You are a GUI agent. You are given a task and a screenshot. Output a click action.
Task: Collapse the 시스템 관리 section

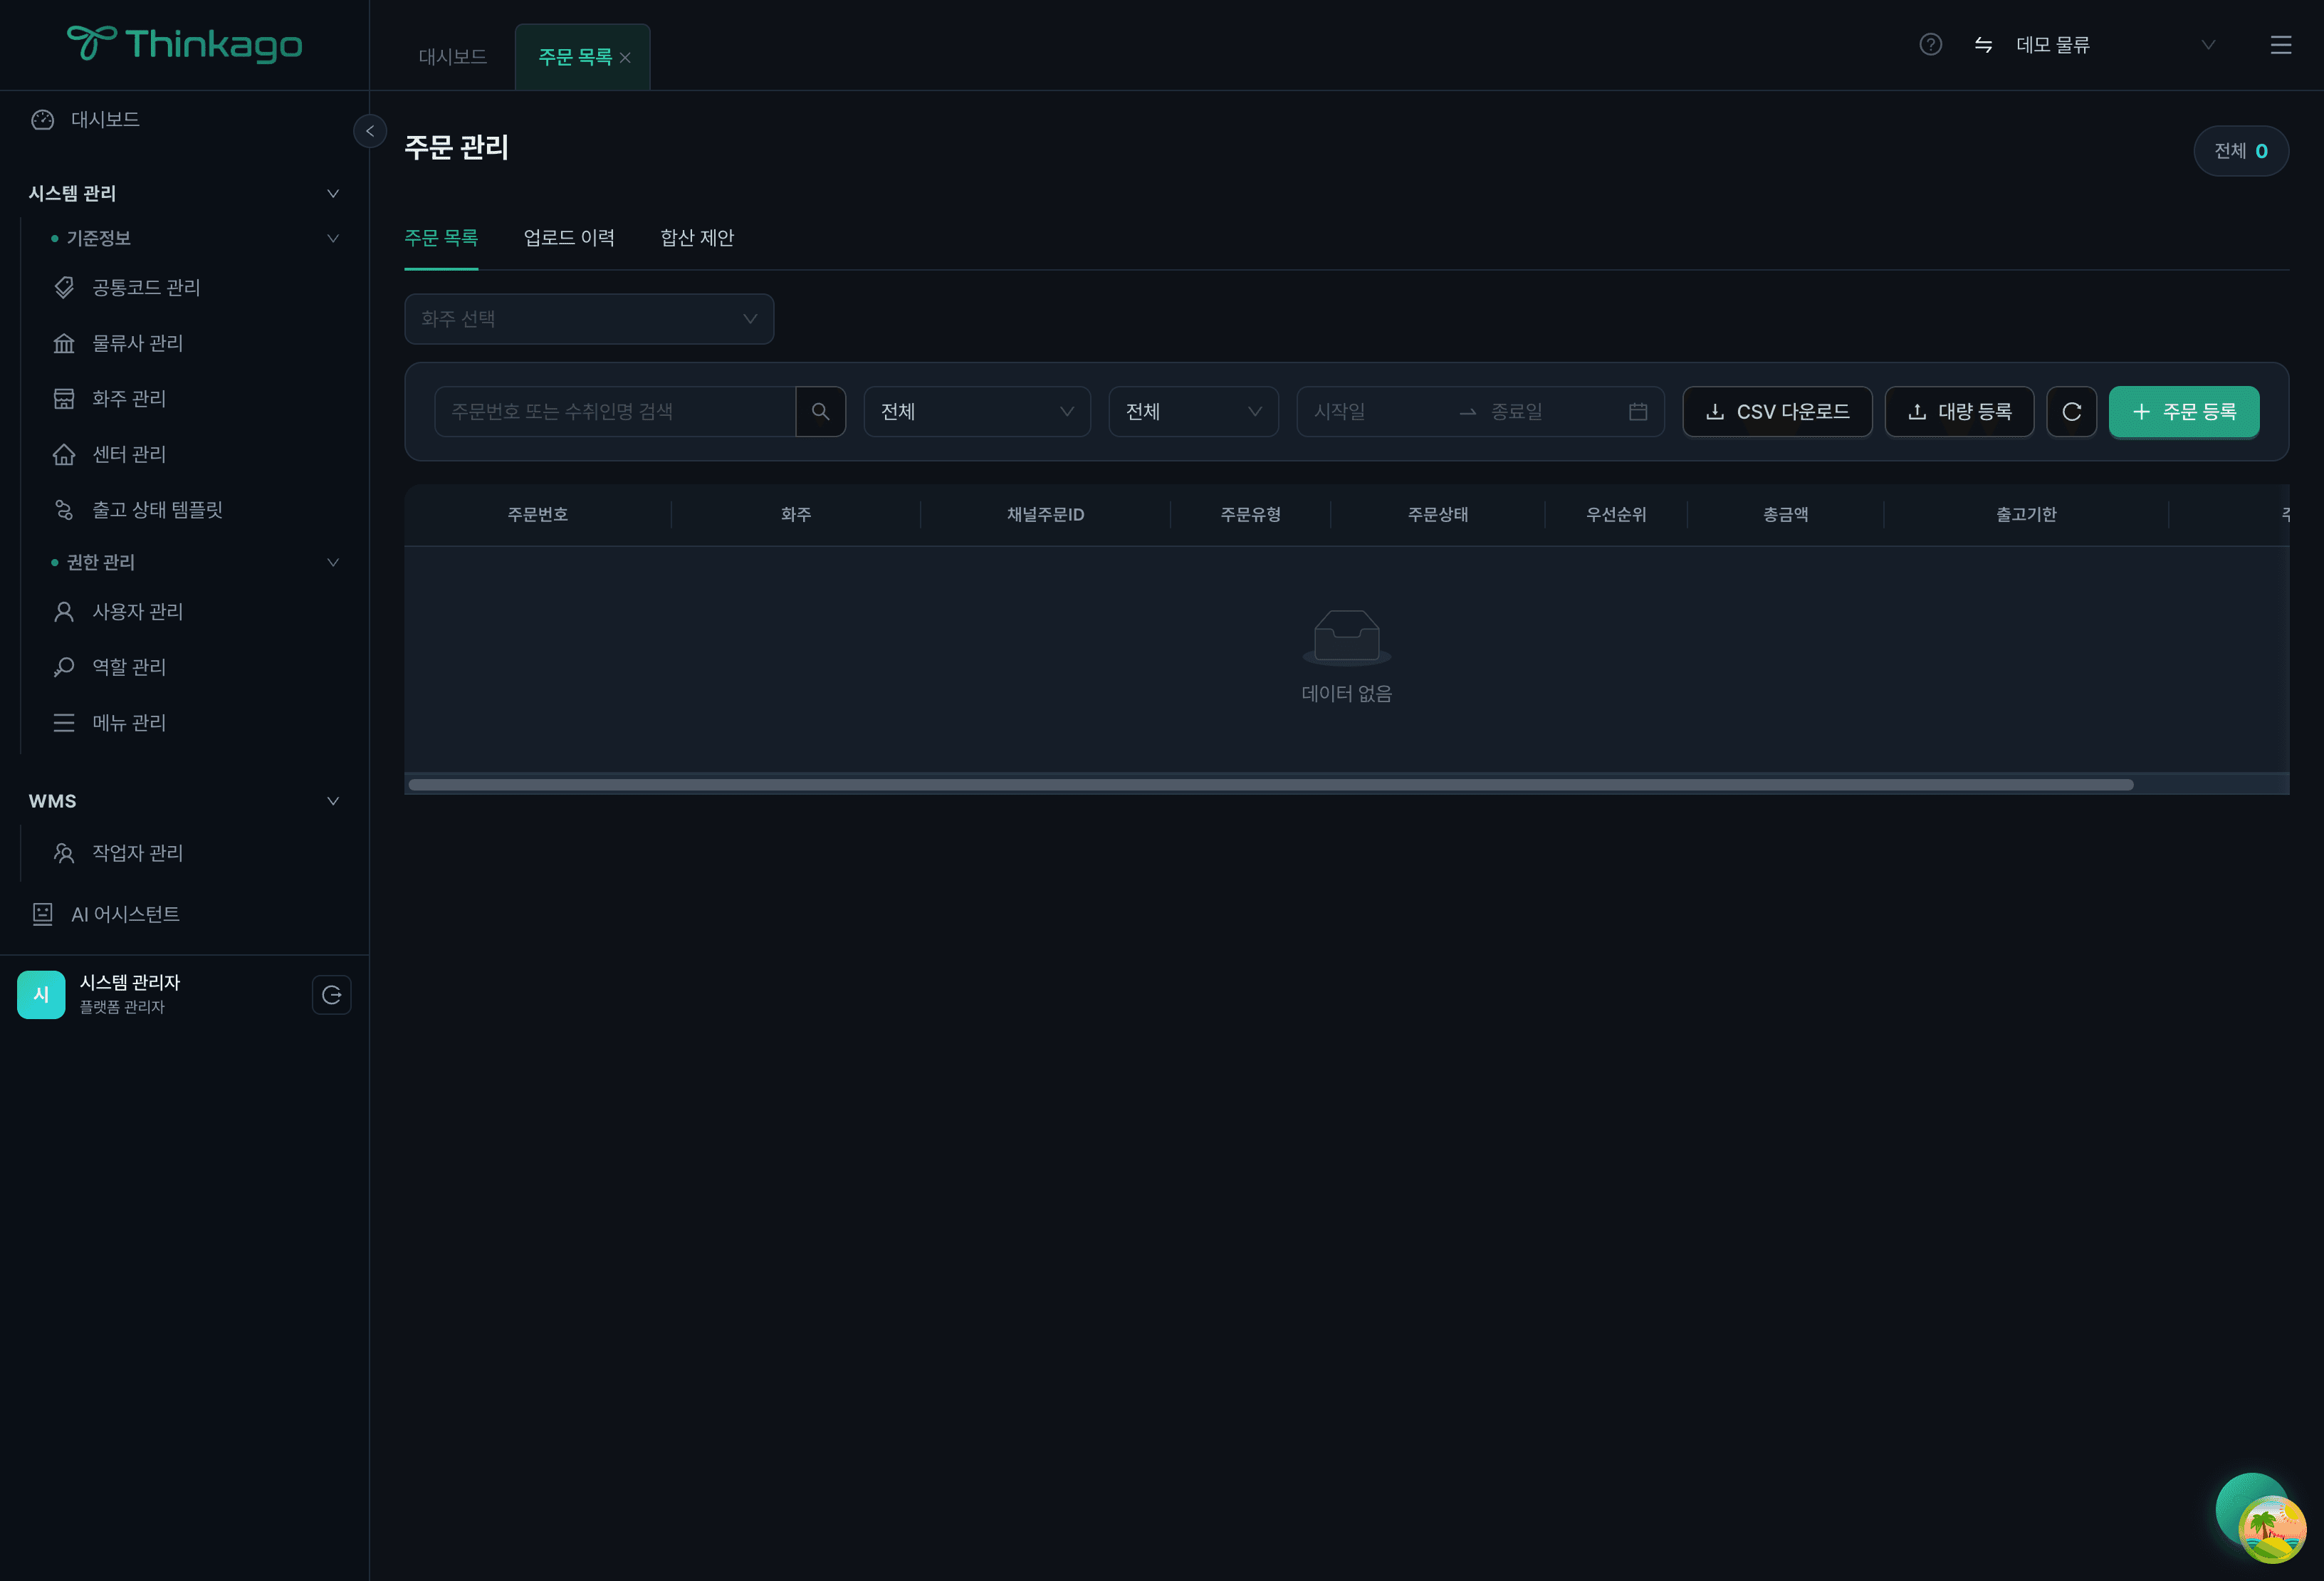(x=333, y=193)
